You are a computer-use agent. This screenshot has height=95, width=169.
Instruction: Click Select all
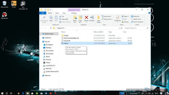[x=135, y=16]
